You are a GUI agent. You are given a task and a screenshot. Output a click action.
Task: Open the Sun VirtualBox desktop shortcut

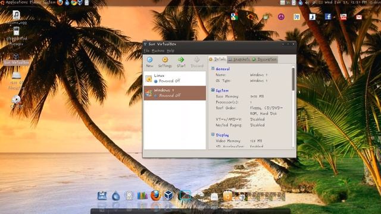coord(16,59)
